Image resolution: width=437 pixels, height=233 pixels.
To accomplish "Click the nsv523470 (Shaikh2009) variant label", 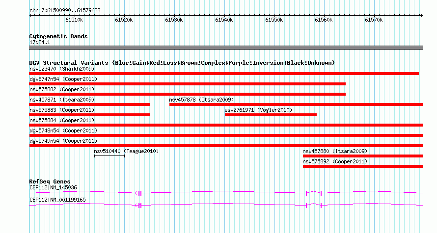I will coord(62,69).
